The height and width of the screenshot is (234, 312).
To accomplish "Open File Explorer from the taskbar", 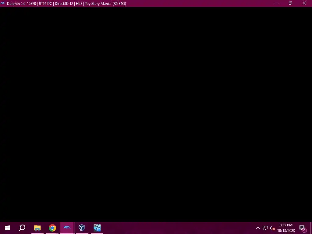I will tap(37, 228).
